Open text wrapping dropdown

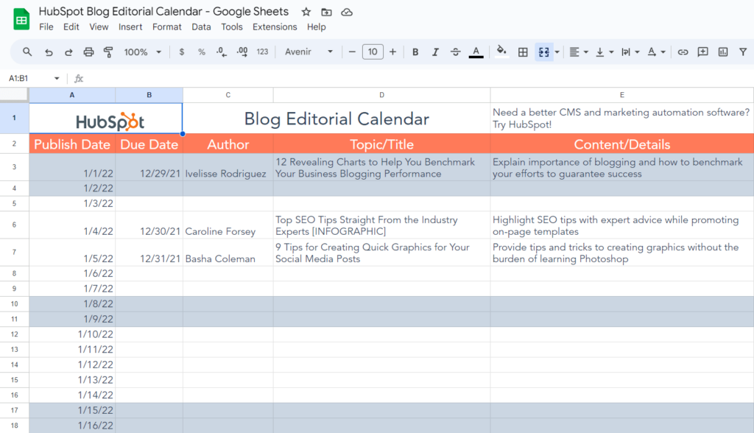click(x=630, y=52)
